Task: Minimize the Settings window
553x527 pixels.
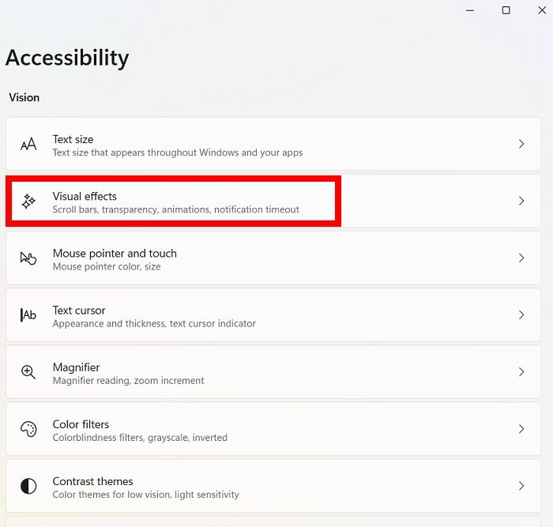Action: tap(470, 10)
